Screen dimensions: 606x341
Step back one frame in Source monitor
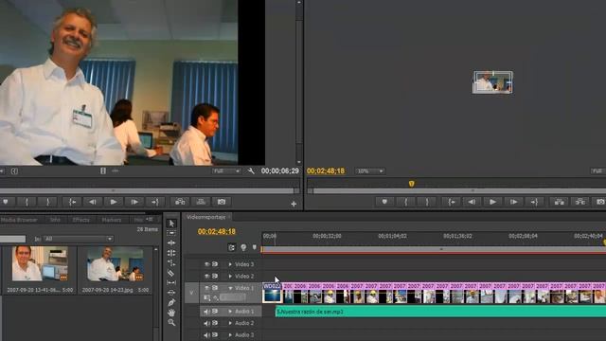[93, 202]
